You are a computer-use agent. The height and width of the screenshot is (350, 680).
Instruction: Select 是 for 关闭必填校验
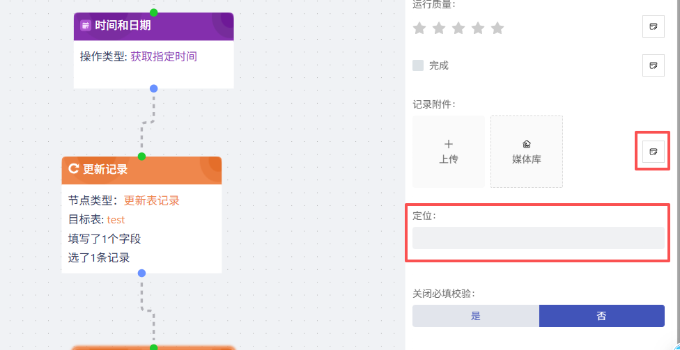click(476, 316)
